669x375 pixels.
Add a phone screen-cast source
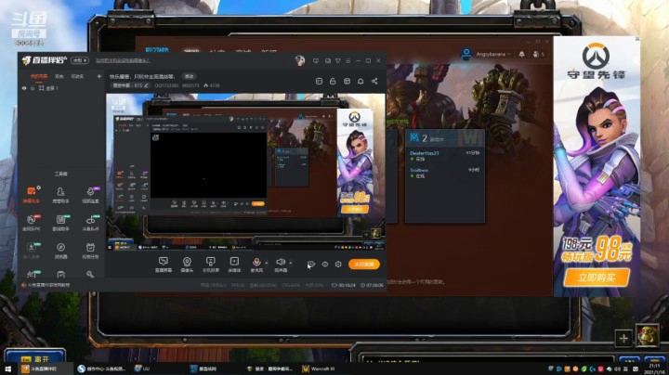tap(210, 265)
